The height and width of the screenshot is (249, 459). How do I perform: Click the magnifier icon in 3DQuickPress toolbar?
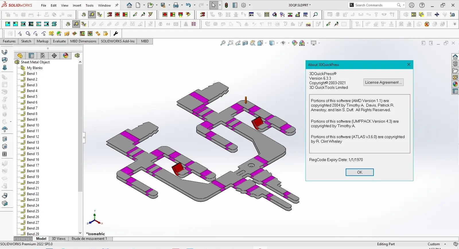316,15
